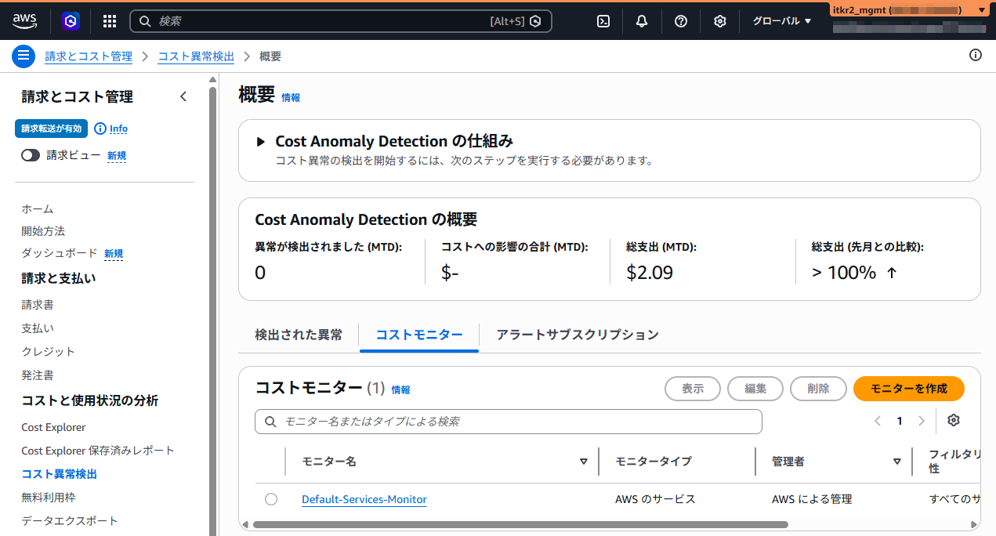This screenshot has height=536, width=996.
Task: Open cost monitor table preferences gear
Action: 954,421
